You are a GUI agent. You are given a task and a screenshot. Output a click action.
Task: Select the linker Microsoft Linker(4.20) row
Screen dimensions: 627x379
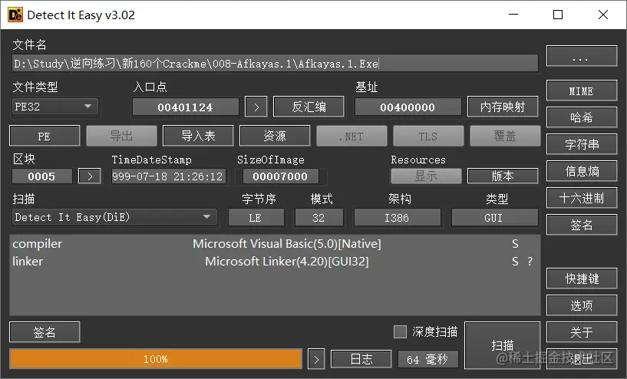(x=275, y=261)
